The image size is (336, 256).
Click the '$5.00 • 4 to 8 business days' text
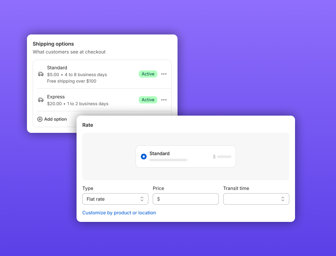pos(77,75)
